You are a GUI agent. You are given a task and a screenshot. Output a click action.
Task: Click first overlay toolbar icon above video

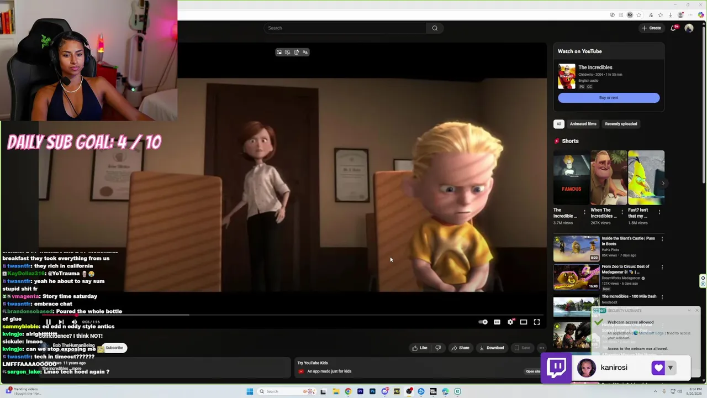(x=279, y=52)
